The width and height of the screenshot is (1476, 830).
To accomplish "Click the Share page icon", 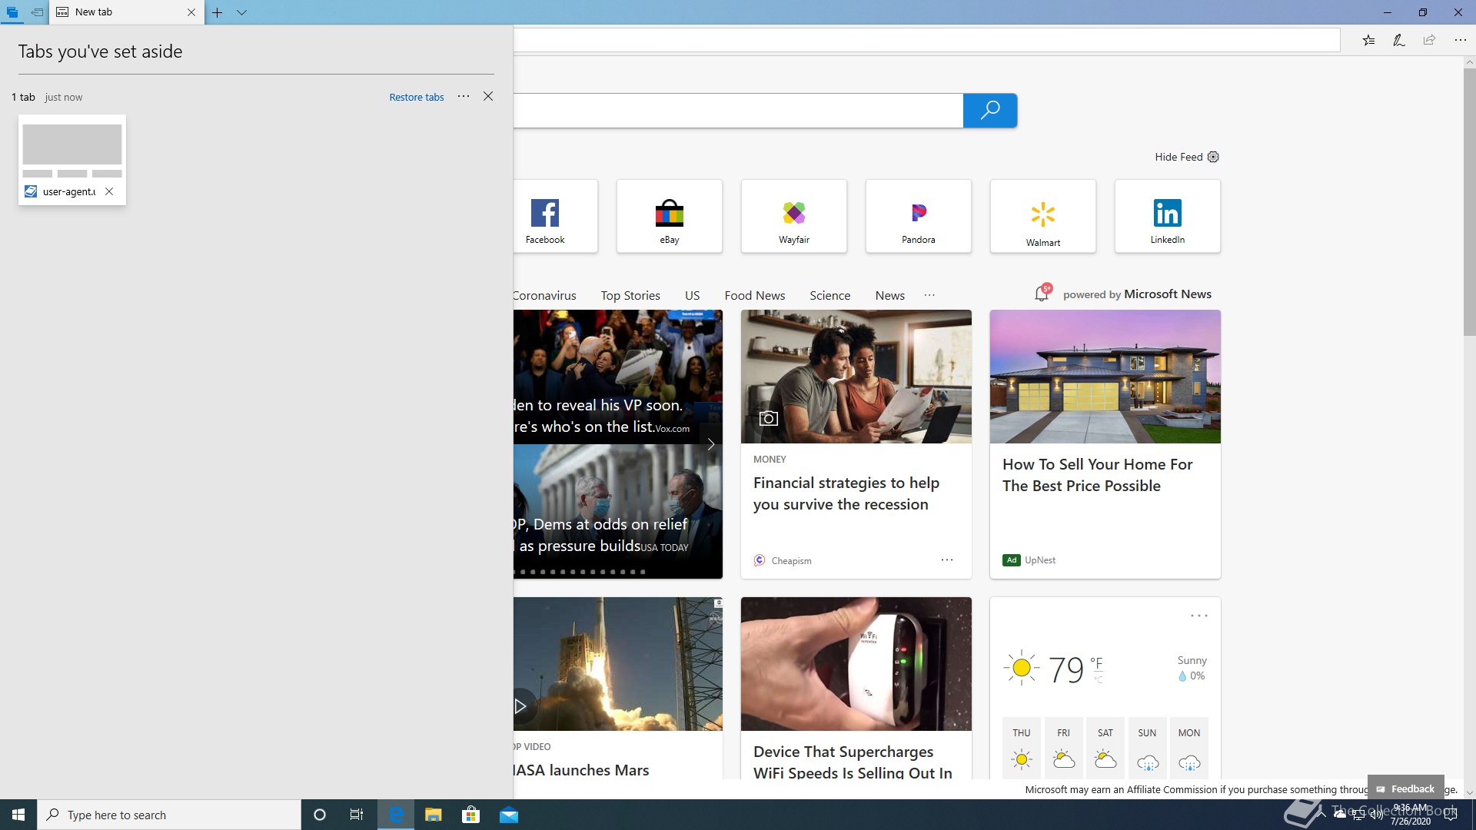I will click(x=1429, y=40).
